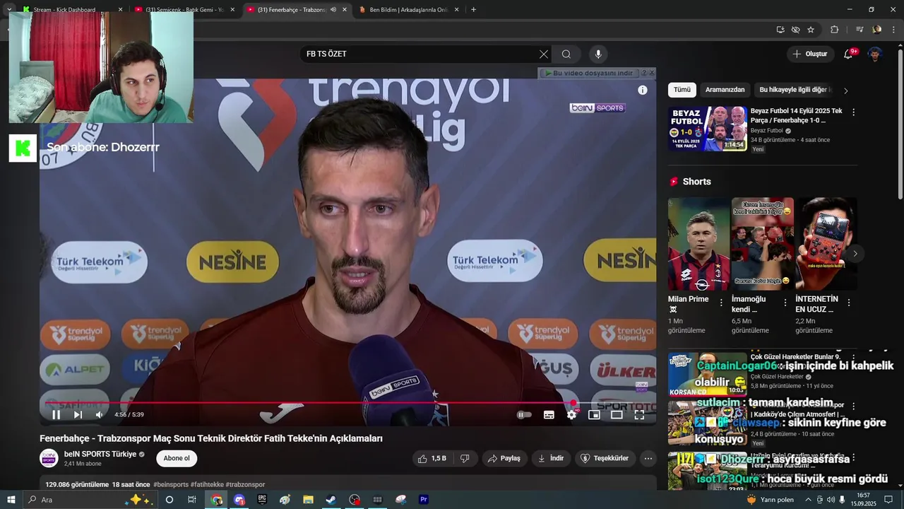This screenshot has width=904, height=509.
Task: Open the beIN SPORTS channel avatar
Action: pos(49,458)
